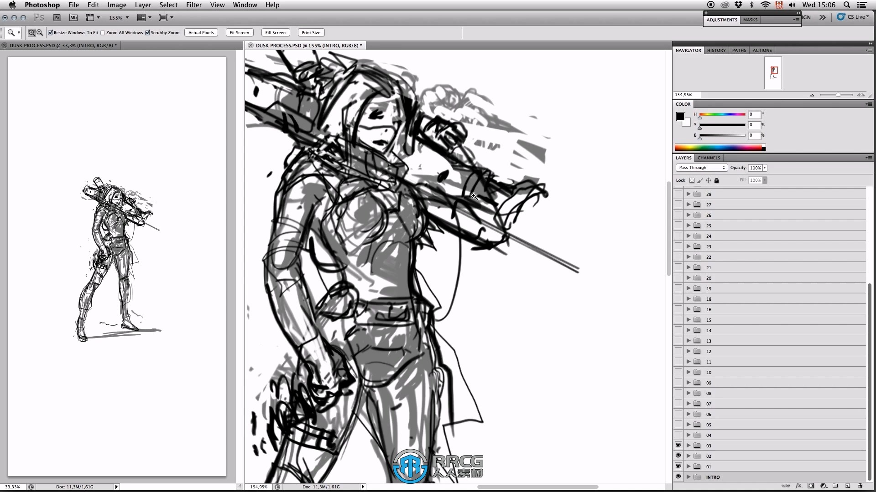Viewport: 876px width, 492px height.
Task: Open the Layer menu
Action: click(143, 5)
